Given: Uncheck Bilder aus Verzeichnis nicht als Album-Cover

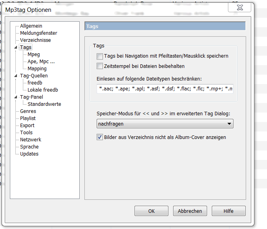Looking at the screenshot, I should [x=100, y=137].
